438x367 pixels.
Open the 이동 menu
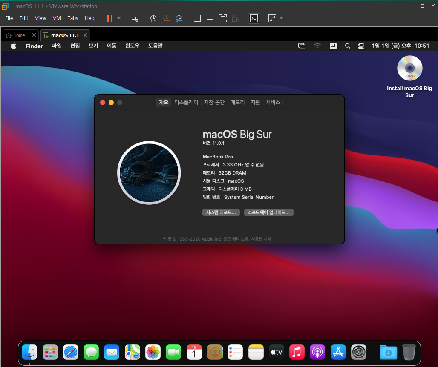tap(112, 46)
